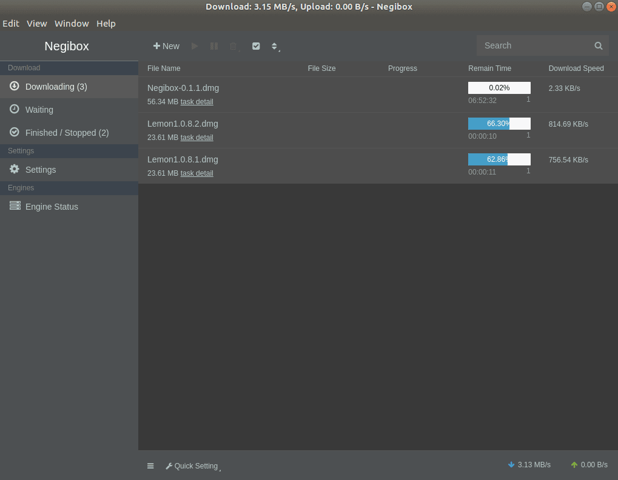
Task: Click the 00:00:11 remaining time
Action: point(482,172)
